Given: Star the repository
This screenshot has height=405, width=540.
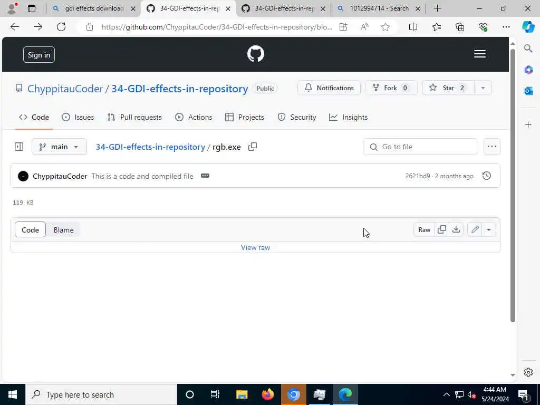Looking at the screenshot, I should (x=448, y=88).
